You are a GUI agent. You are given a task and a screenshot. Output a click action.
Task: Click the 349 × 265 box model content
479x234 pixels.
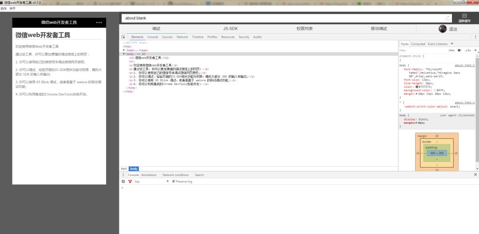point(436,153)
